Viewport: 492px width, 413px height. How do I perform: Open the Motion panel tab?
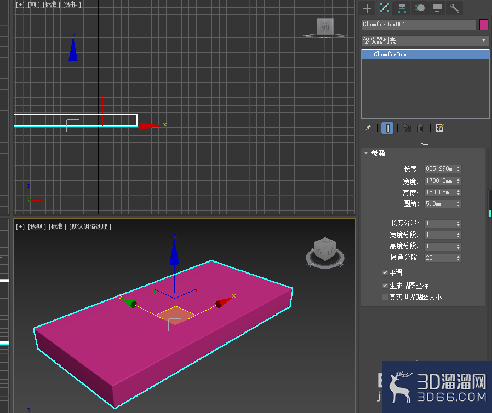click(420, 8)
